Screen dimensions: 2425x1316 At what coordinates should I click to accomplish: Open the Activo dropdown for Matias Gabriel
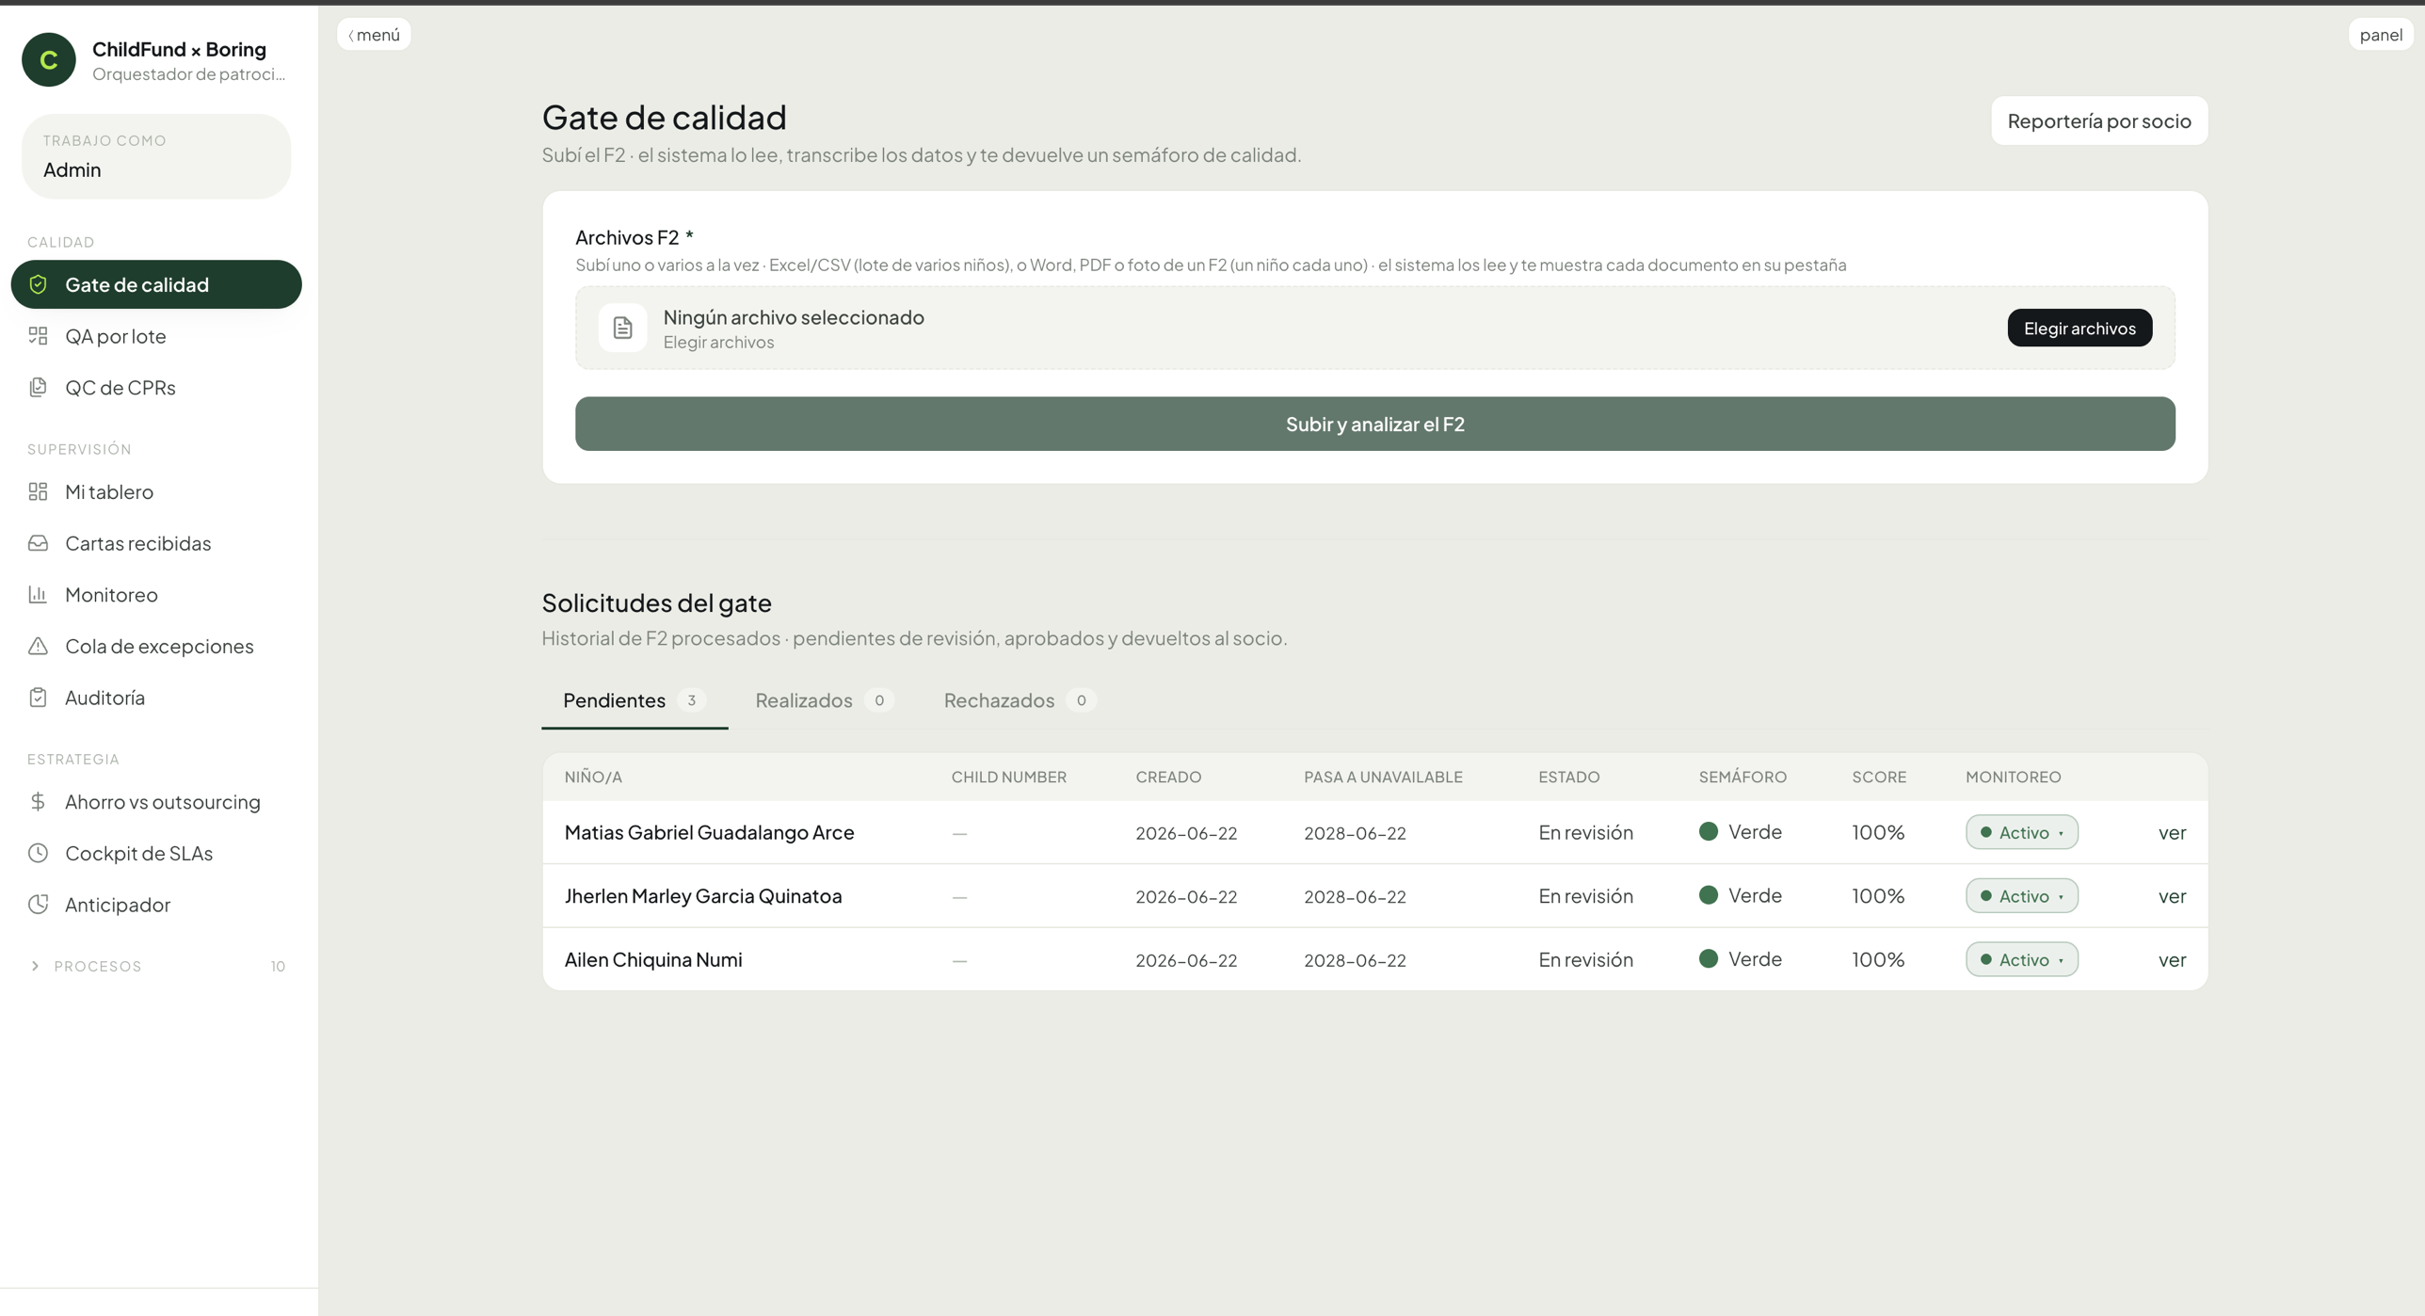pyautogui.click(x=2021, y=832)
